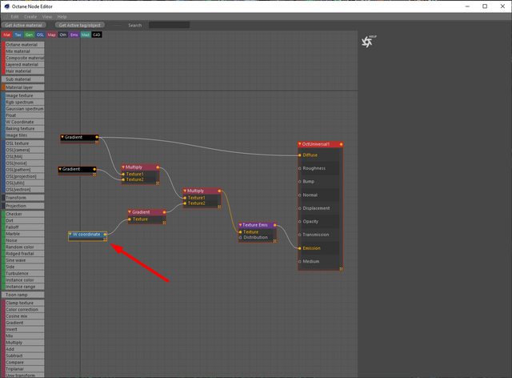Toggle the Mat node filter
This screenshot has width=512, height=378.
[7, 34]
